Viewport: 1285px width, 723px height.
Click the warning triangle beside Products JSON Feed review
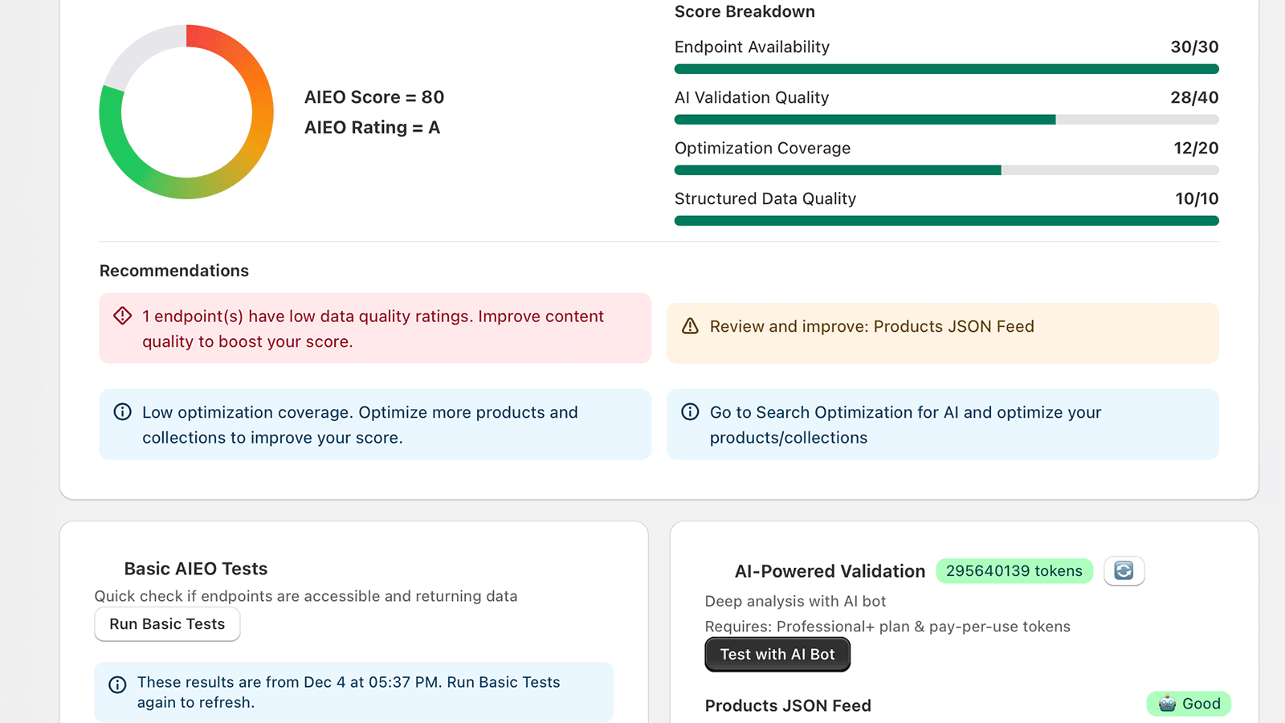(x=689, y=326)
